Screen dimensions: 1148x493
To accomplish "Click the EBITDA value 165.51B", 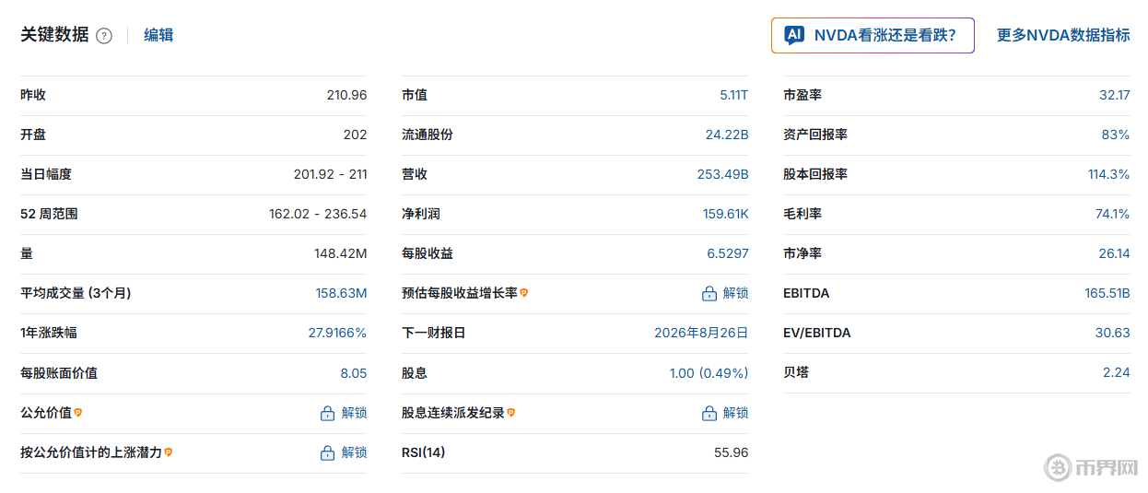I will pyautogui.click(x=1107, y=293).
